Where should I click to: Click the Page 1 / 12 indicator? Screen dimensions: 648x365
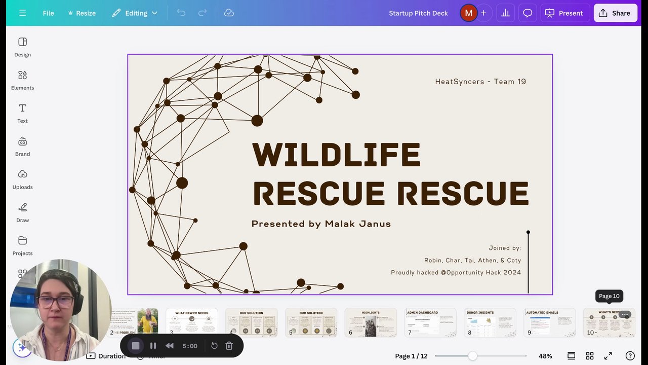click(411, 356)
